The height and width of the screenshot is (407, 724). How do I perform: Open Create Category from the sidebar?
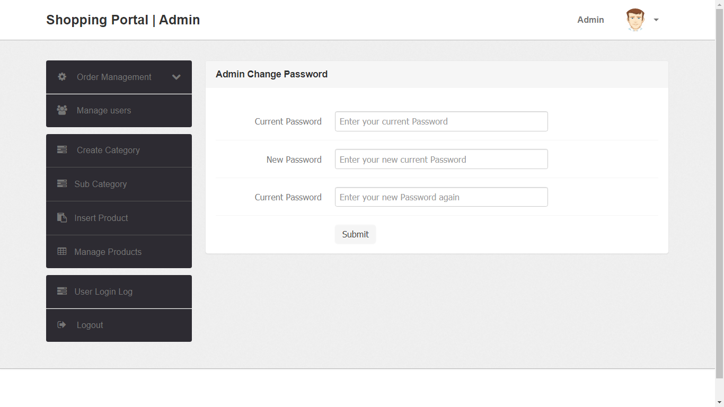(x=108, y=150)
